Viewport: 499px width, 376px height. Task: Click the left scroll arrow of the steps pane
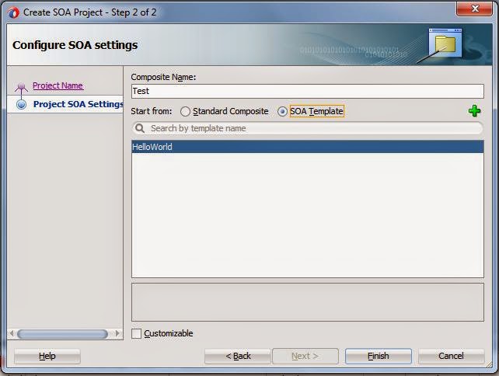12,334
